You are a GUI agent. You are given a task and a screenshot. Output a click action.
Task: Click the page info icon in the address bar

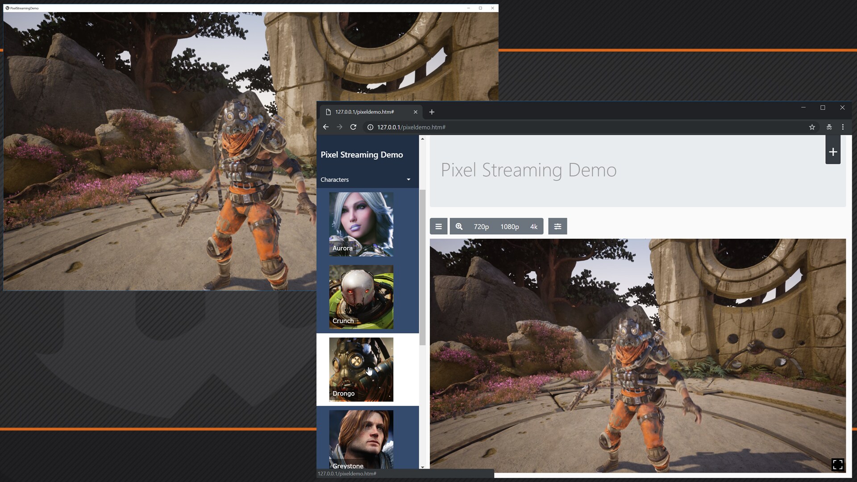coord(370,127)
